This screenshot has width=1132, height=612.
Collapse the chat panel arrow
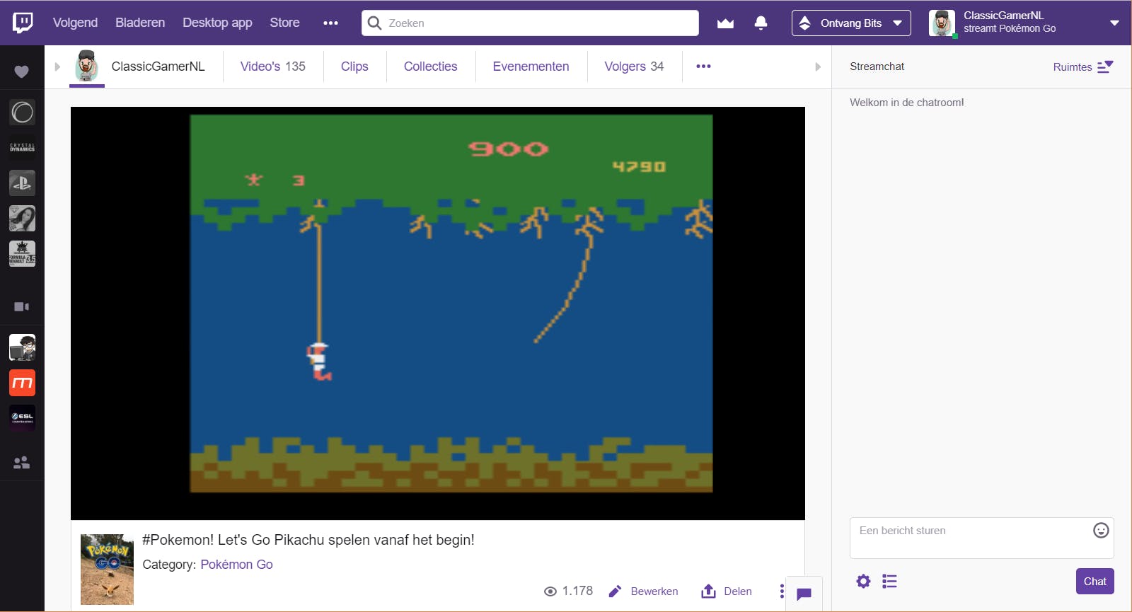coord(818,67)
